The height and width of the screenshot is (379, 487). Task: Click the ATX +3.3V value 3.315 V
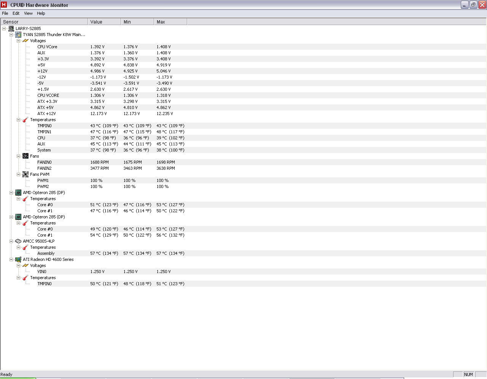pos(97,101)
